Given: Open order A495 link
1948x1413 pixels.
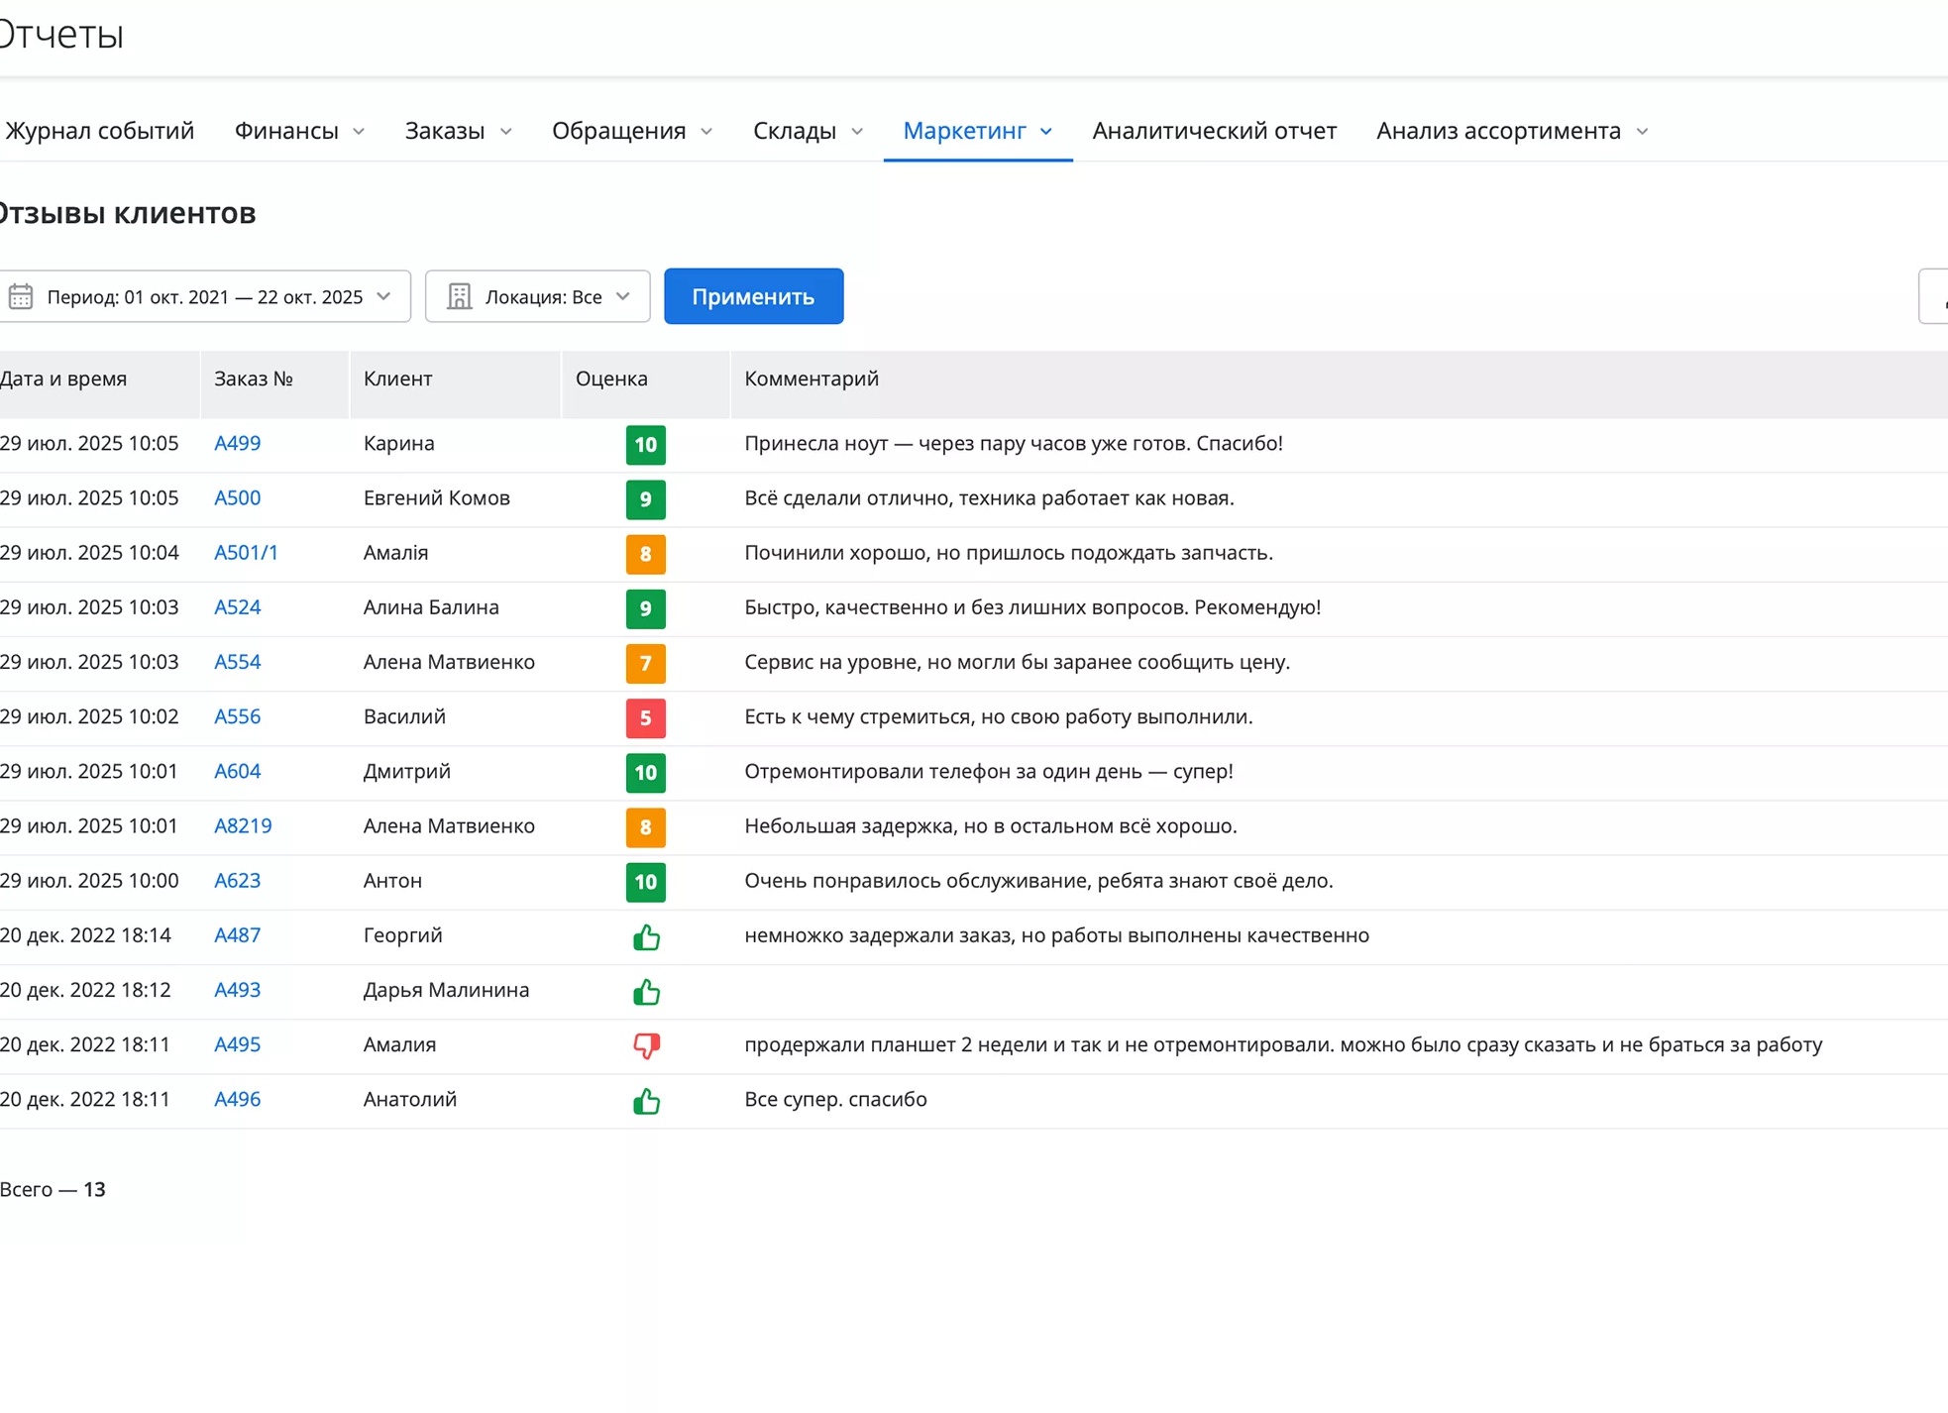Looking at the screenshot, I should click(237, 1044).
